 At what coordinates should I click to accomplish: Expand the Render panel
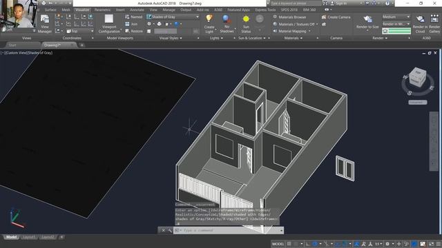pos(380,38)
